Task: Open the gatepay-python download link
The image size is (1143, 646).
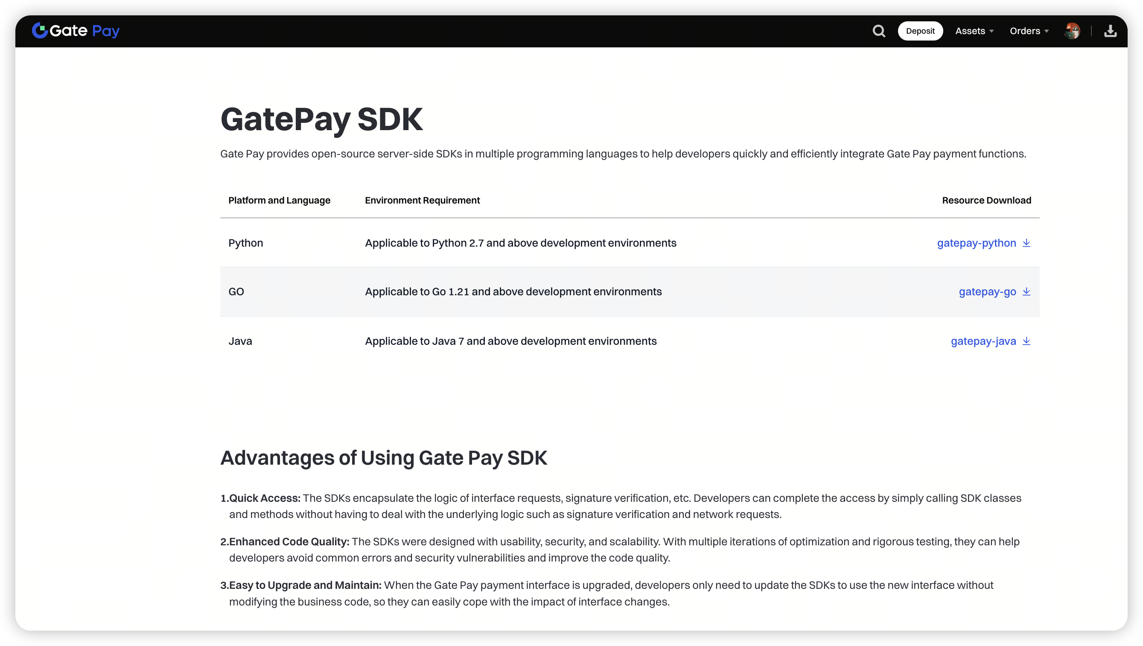Action: pyautogui.click(x=976, y=243)
